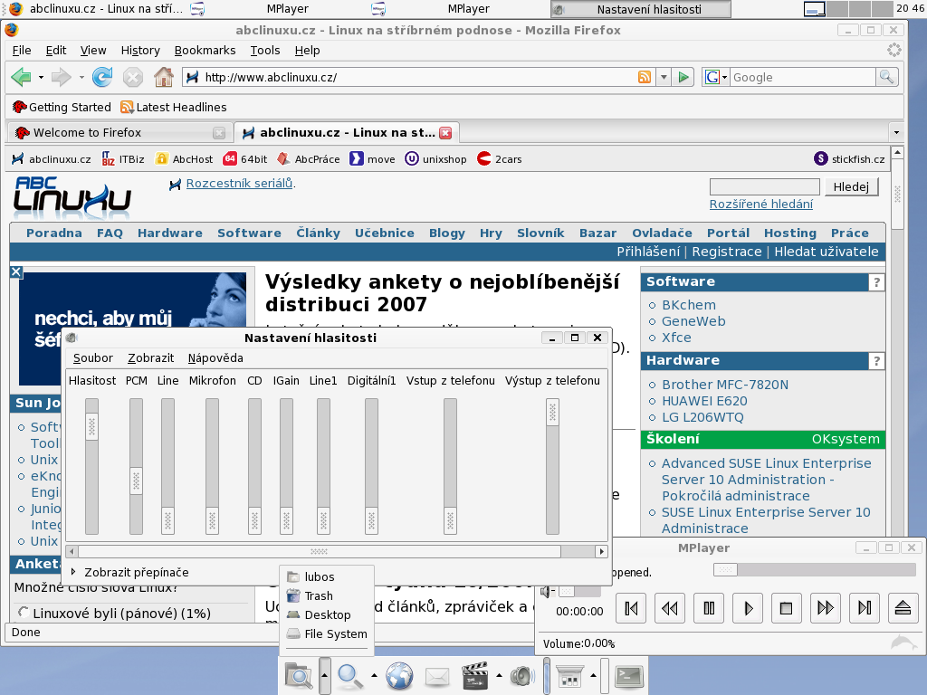Viewport: 927px width, 695px height.
Task: Open the mail envelope launcher in the panel
Action: pyautogui.click(x=437, y=676)
